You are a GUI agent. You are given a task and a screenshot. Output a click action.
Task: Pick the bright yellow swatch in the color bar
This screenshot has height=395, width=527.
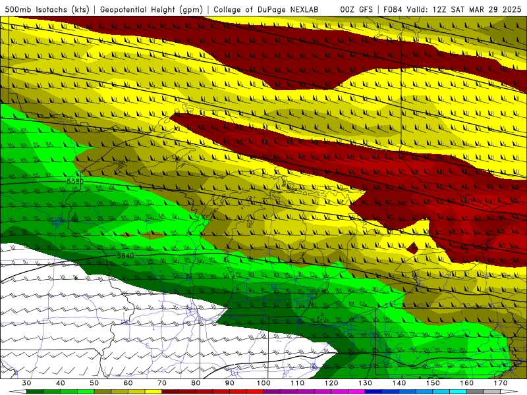(153, 392)
